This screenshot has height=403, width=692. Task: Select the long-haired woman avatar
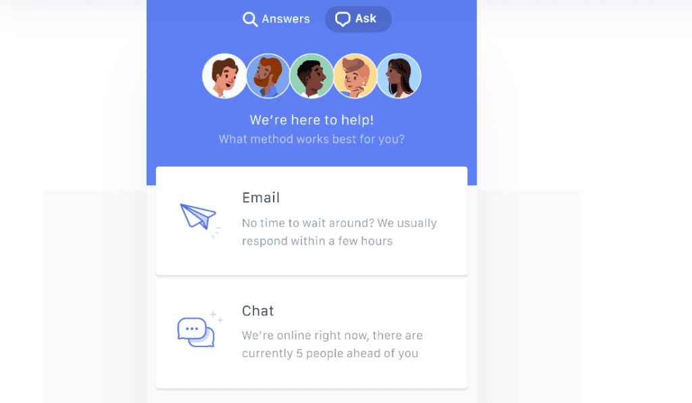point(399,76)
